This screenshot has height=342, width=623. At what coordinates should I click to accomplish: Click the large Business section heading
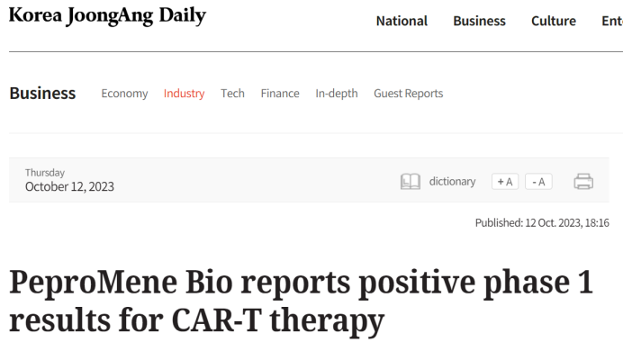pos(42,94)
